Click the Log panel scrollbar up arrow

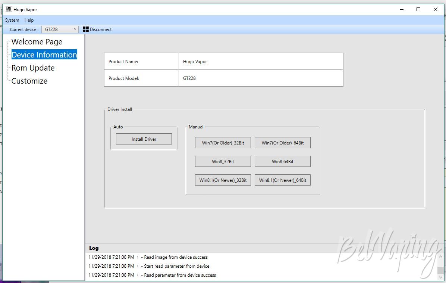click(440, 256)
